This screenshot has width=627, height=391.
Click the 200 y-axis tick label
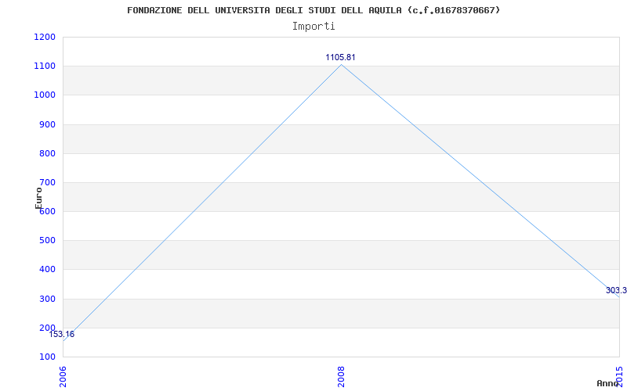pos(47,328)
